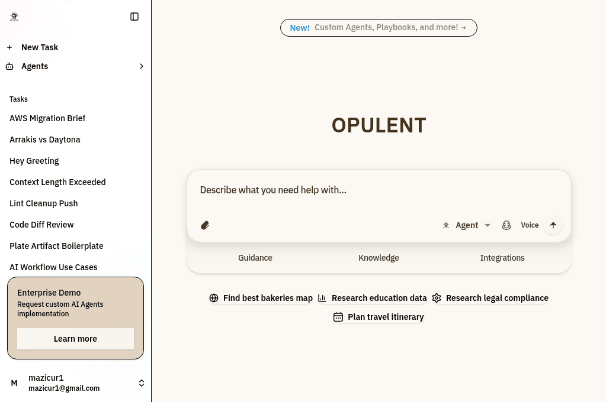Open the Integrations tab
The width and height of the screenshot is (606, 402).
point(502,258)
